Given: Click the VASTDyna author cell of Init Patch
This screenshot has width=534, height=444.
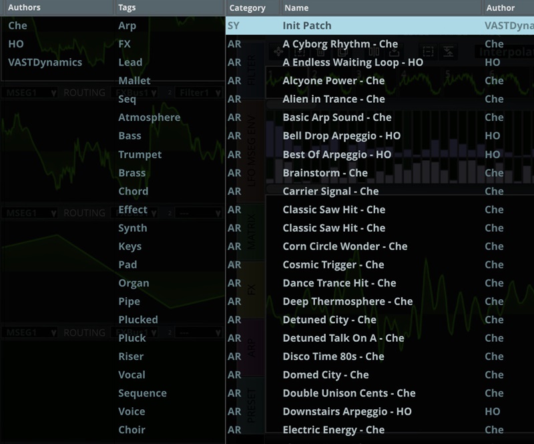Looking at the screenshot, I should 509,25.
